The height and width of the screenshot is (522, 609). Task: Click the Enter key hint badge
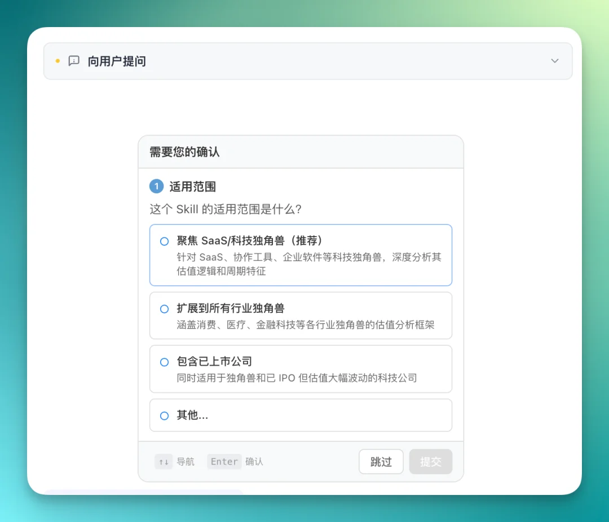[223, 461]
